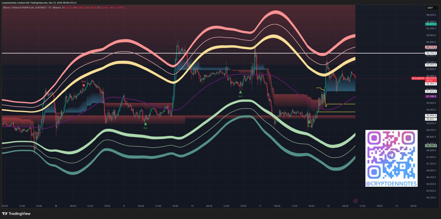Click the 93,055.6 white price label
441x219 pixels.
pyautogui.click(x=431, y=65)
